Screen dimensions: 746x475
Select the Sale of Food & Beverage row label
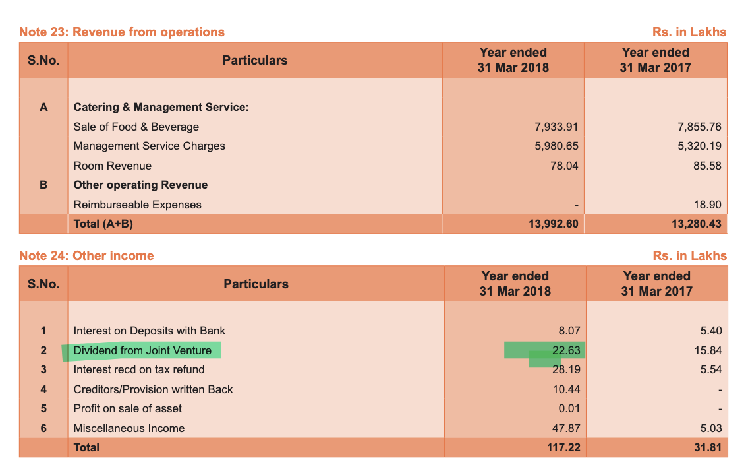point(136,127)
